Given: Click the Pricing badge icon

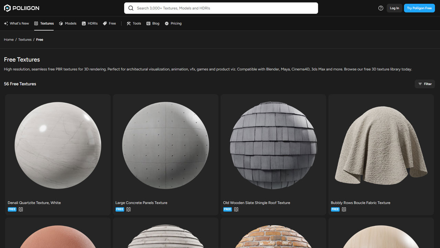Looking at the screenshot, I should click(x=167, y=23).
